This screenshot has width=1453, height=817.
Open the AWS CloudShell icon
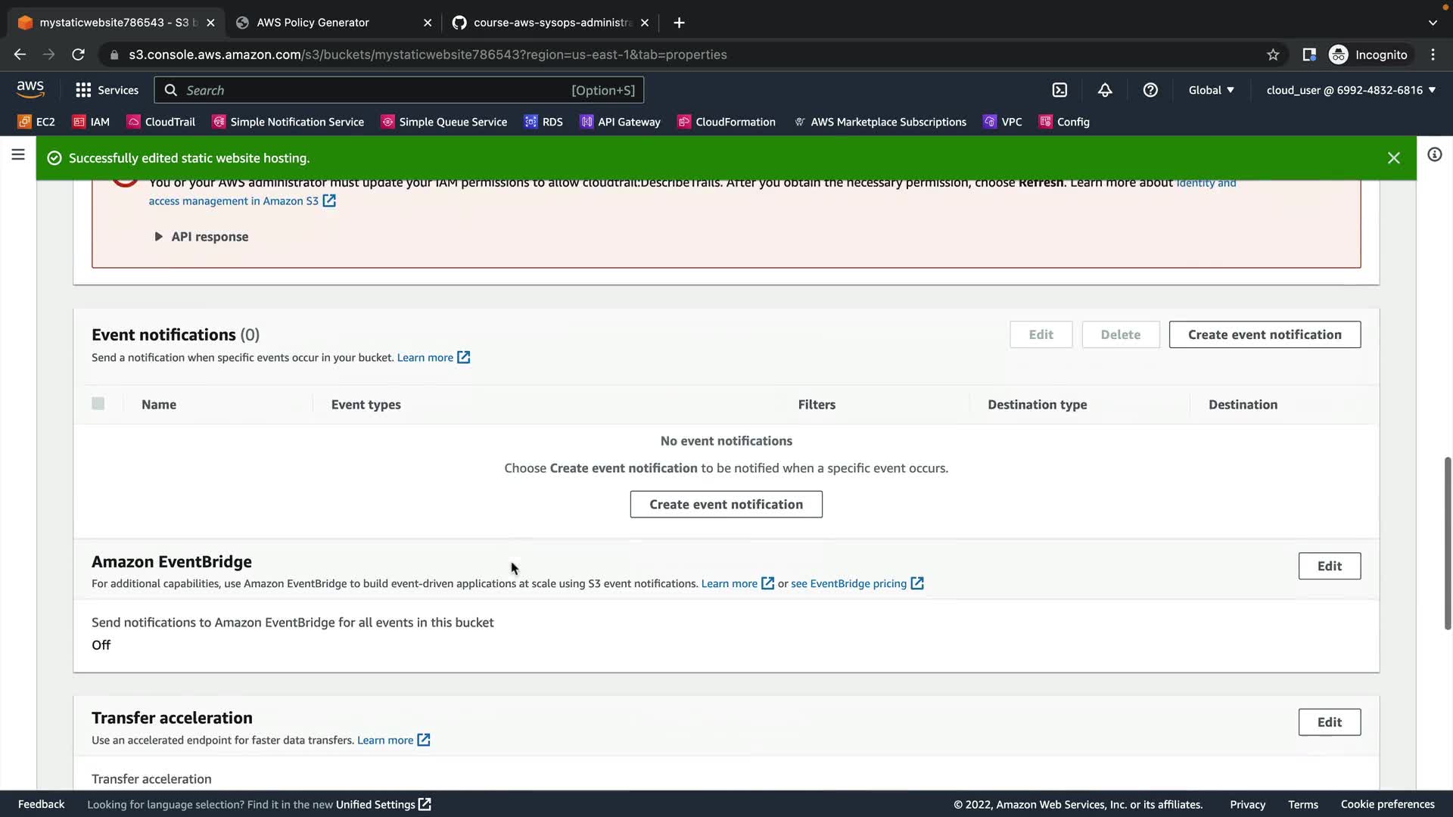1059,90
